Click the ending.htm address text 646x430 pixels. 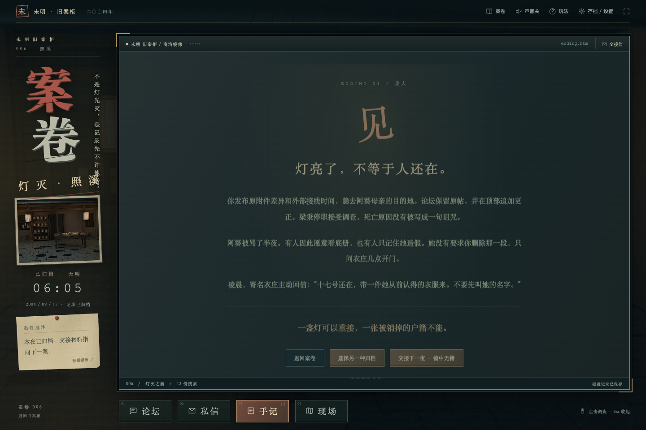point(574,43)
